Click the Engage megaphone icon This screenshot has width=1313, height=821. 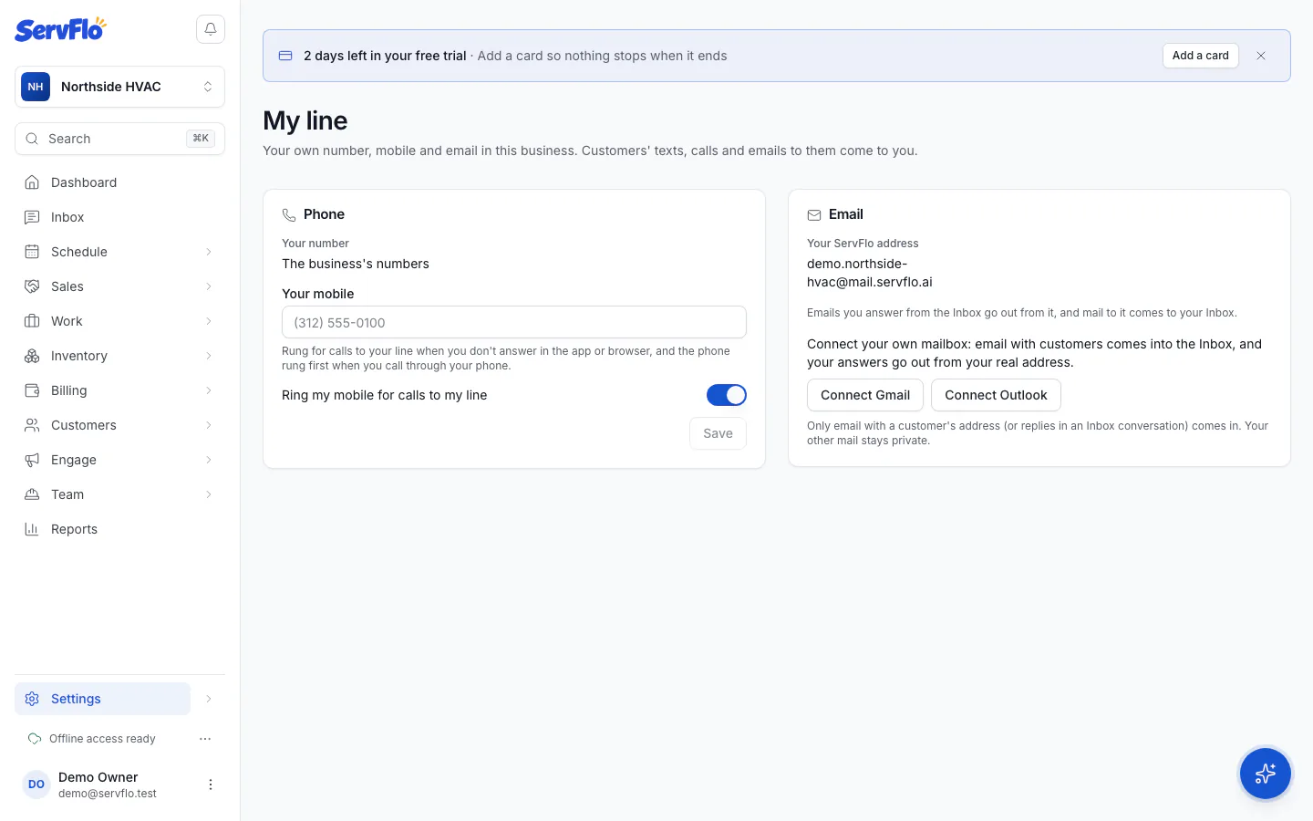pos(32,460)
